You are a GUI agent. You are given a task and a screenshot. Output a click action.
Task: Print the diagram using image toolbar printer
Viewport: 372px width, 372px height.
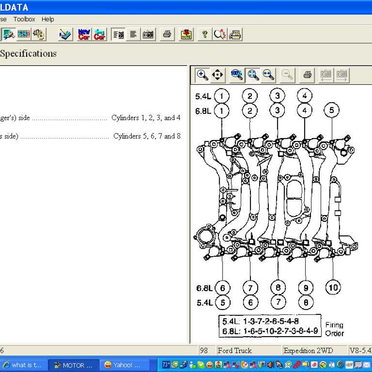307,75
